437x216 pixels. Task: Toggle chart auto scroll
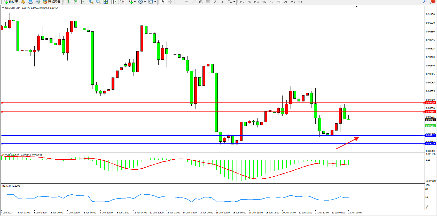pyautogui.click(x=115, y=2)
